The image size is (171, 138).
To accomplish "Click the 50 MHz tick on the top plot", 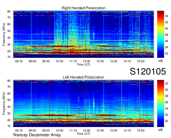I will pyautogui.click(x=9, y=31).
